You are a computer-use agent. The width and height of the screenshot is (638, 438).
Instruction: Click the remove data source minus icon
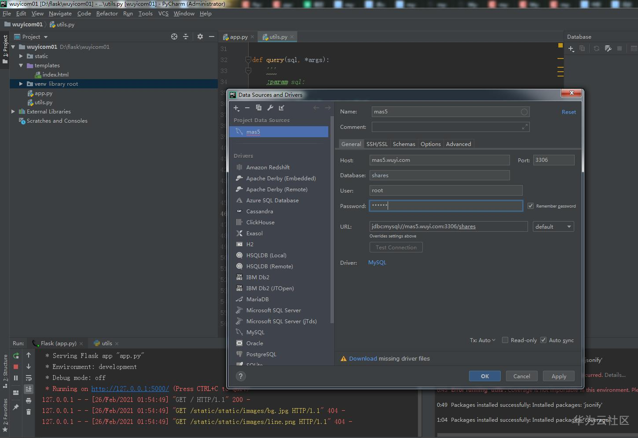coord(247,108)
